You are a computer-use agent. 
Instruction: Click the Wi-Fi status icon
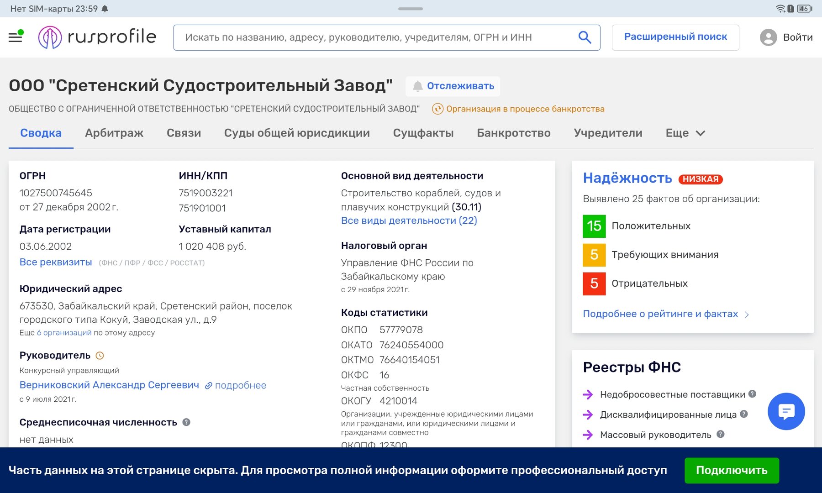(x=780, y=9)
